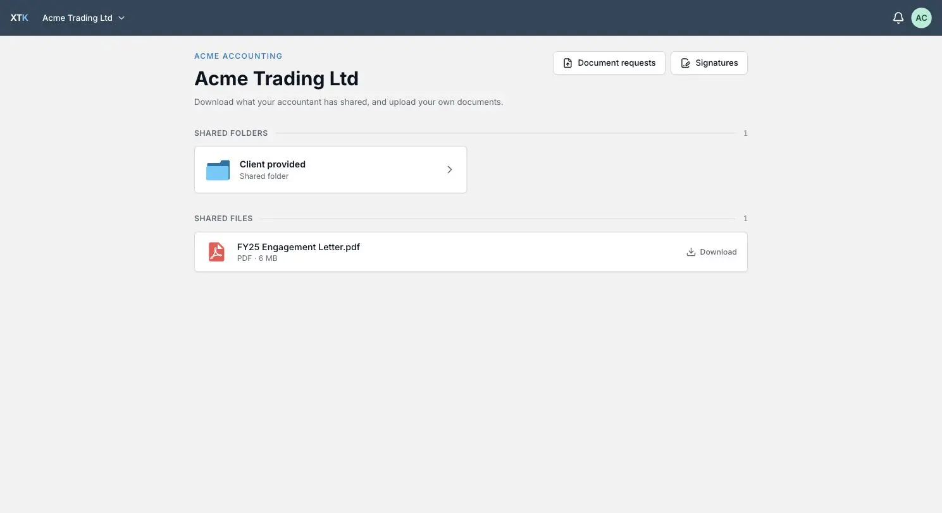Select FY25 Engagement Letter.pdf file name
This screenshot has width=942, height=513.
pos(298,247)
